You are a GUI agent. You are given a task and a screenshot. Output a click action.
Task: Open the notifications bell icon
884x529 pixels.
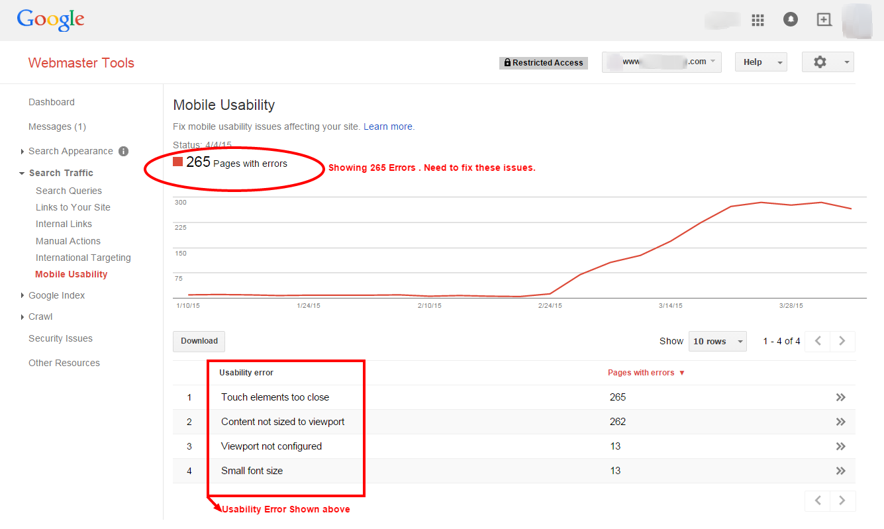(x=791, y=20)
